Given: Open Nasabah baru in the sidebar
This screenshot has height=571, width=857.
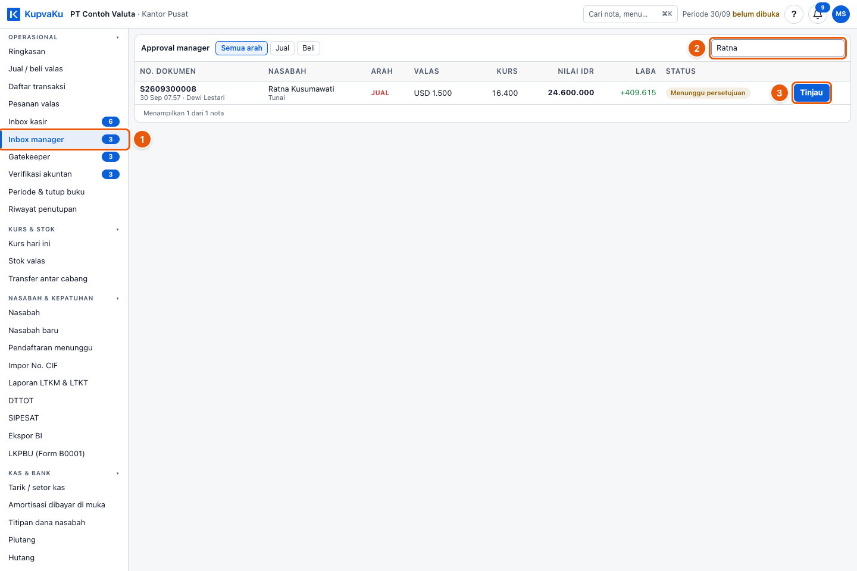Looking at the screenshot, I should 64,331.
